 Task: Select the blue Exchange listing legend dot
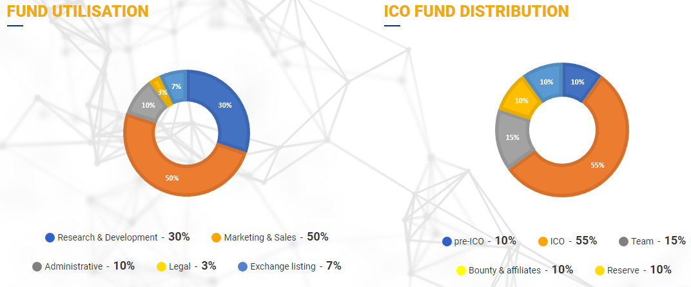pos(242,266)
